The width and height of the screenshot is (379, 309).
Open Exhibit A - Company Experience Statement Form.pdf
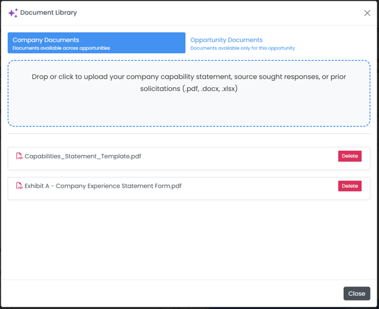click(x=103, y=186)
